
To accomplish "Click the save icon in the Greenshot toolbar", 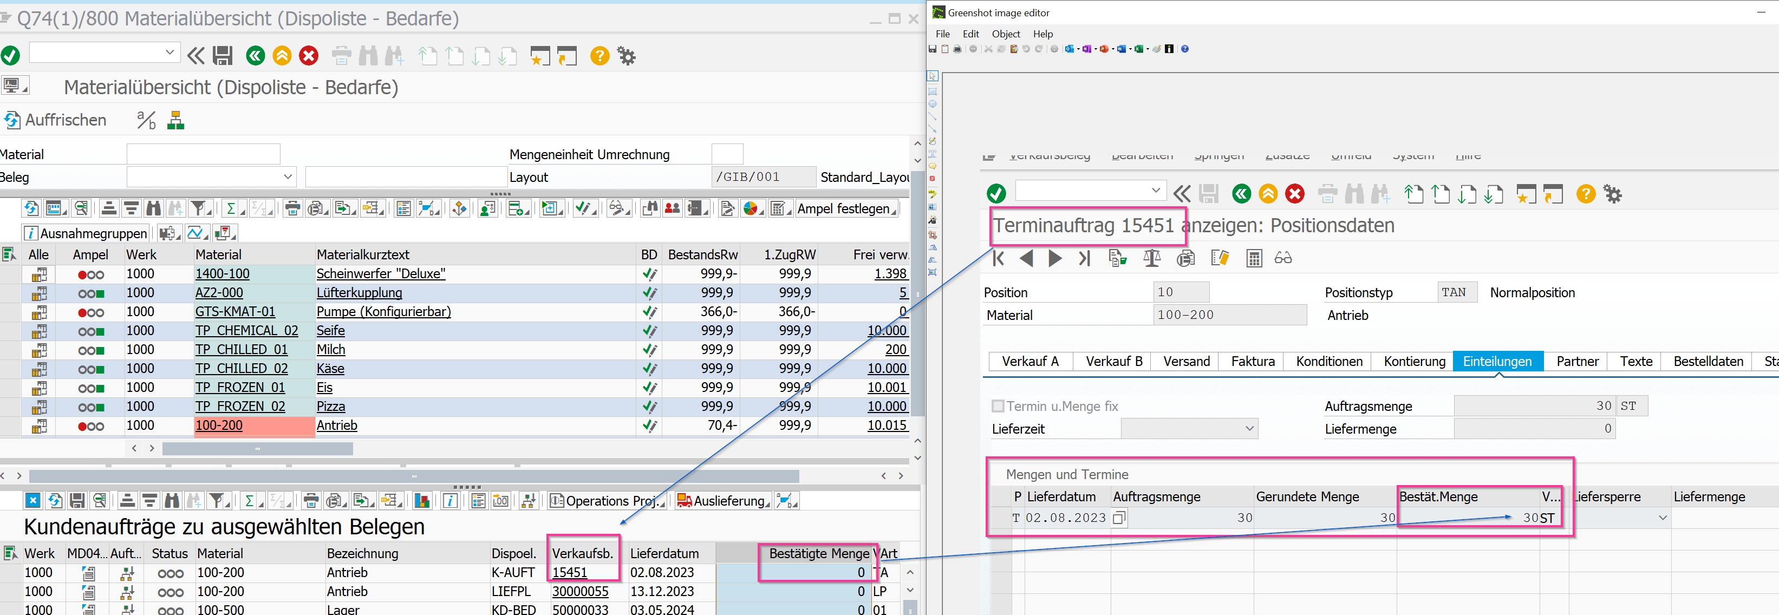I will pos(933,49).
